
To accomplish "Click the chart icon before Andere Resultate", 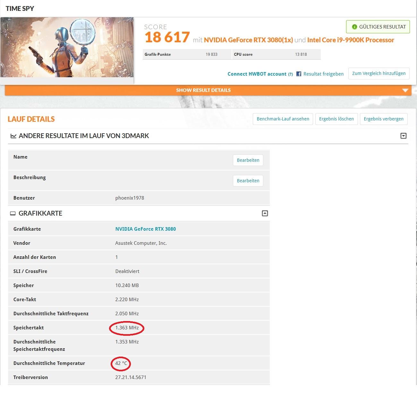I will click(13, 136).
